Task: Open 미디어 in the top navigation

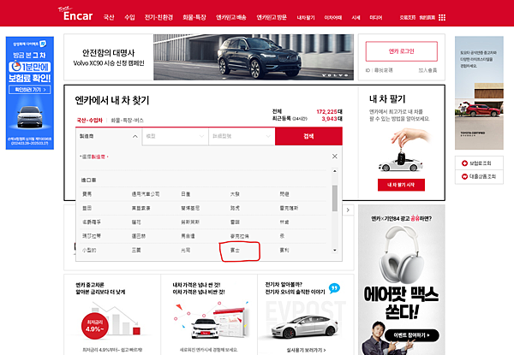Action: [x=376, y=18]
